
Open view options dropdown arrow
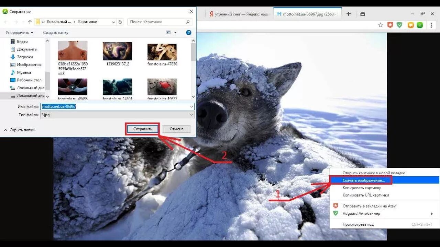(175, 33)
